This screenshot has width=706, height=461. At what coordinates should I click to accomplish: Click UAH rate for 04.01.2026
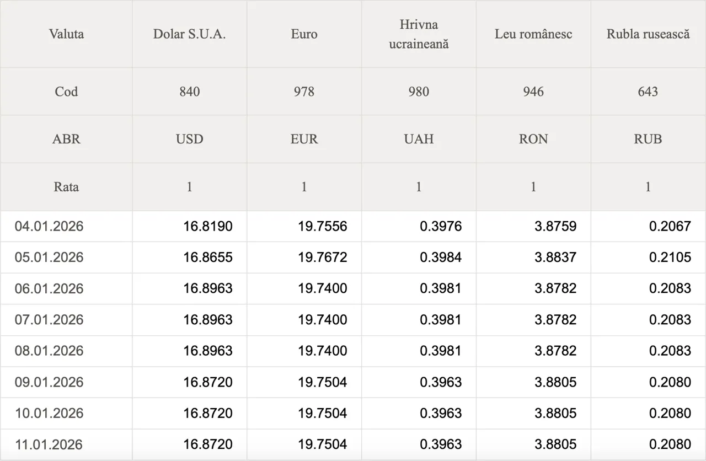[441, 226]
